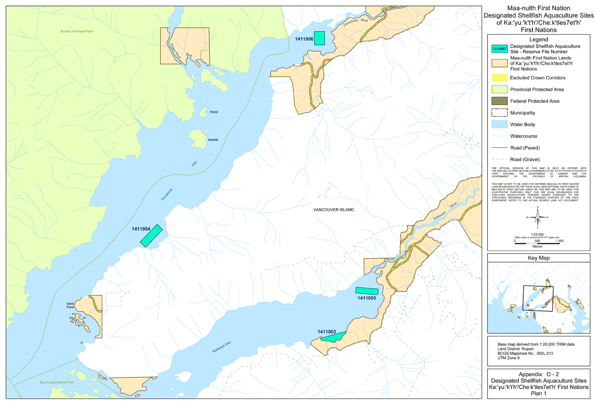Select the 1411003 aquaculture site polygon
Viewport: 596px width, 405px height.
(x=335, y=337)
